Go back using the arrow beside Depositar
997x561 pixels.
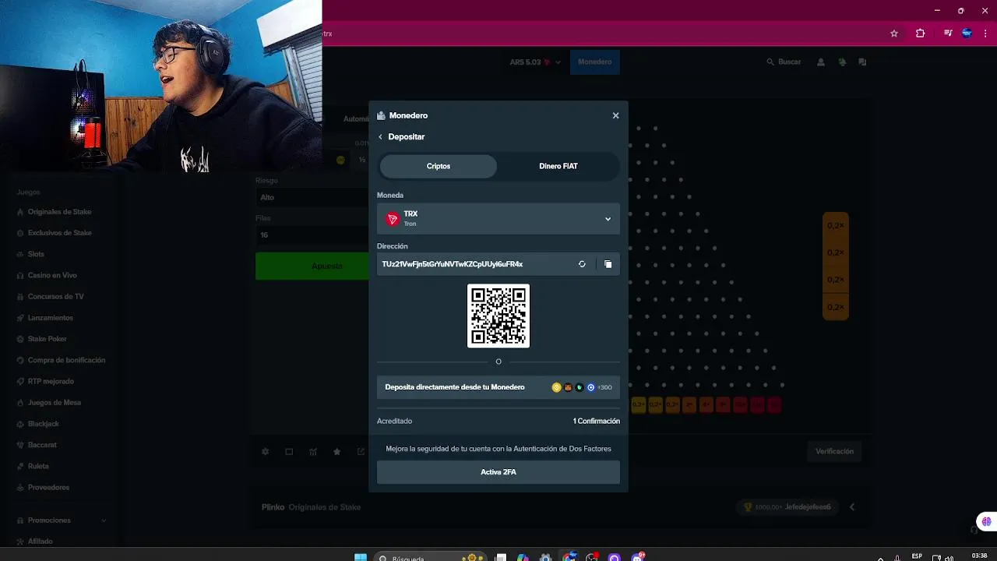click(x=381, y=137)
